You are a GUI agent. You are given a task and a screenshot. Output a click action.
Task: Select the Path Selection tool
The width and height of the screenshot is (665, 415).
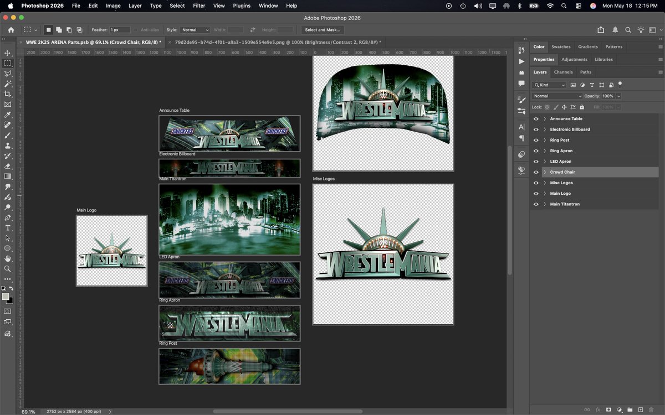click(8, 238)
